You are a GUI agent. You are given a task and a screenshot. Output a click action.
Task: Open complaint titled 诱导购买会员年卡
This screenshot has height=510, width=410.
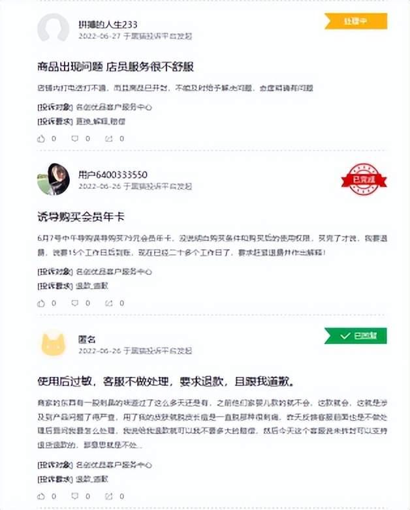tap(81, 217)
